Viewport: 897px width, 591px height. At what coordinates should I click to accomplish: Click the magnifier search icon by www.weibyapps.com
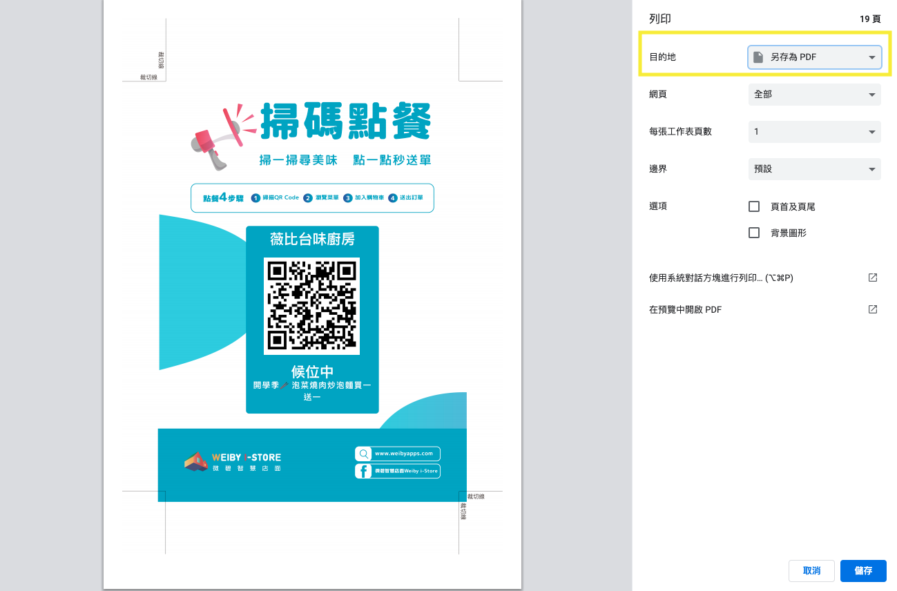coord(364,454)
